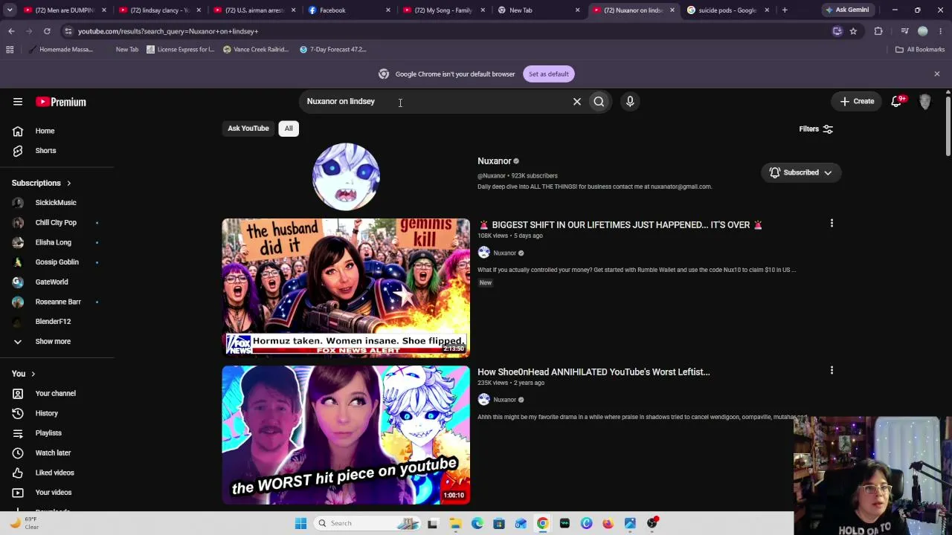This screenshot has width=952, height=535.
Task: Play the 'husband did it' video thumbnail
Action: 346,288
